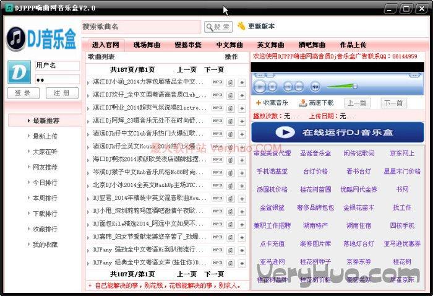Switch to the 英文舞曲 tab
This screenshot has height=296, width=433.
pos(271,45)
